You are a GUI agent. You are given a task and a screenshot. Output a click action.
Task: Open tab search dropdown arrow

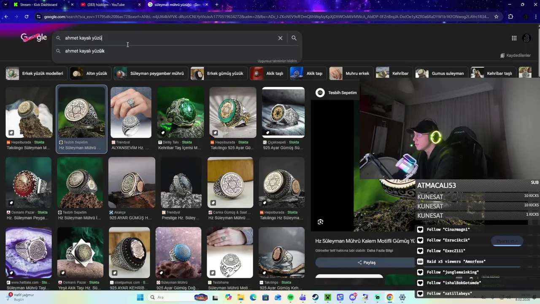[5, 5]
